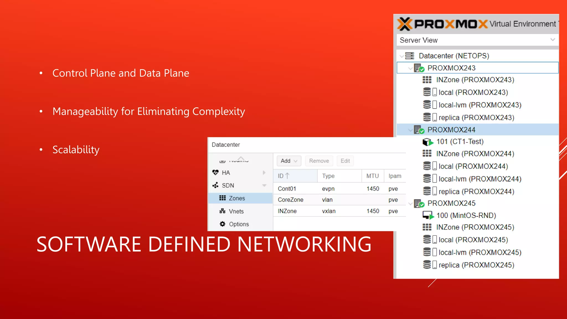Sort by Type column header
This screenshot has height=319, width=567.
339,176
